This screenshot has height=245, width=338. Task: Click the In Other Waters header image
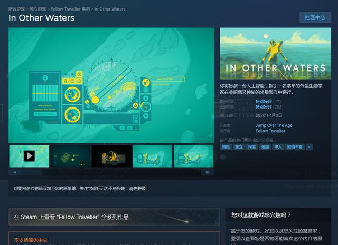click(276, 54)
